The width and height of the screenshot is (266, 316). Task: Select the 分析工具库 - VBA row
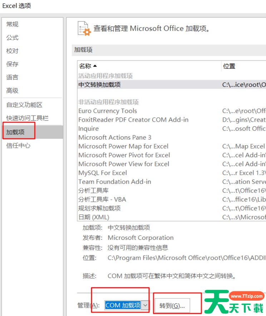coord(172,200)
